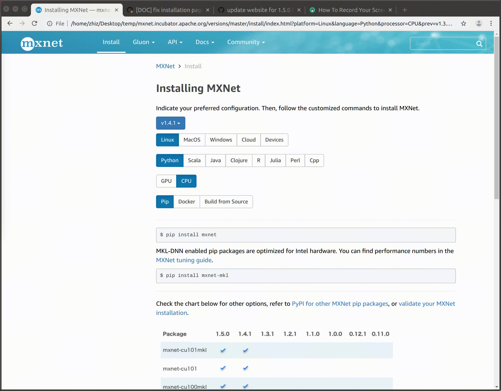
Task: Open user profile avatar icon
Action: tap(479, 24)
